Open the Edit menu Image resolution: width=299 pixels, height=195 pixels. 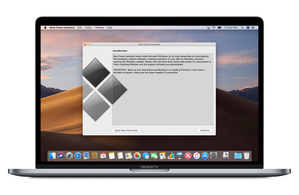tap(80, 28)
